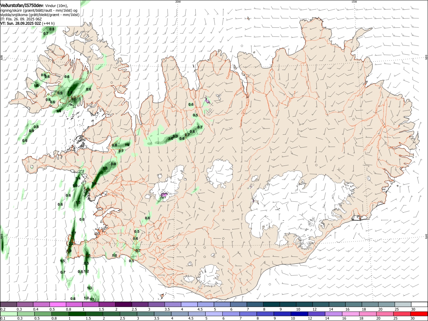The height and width of the screenshot is (321, 428).
Task: Click the white Hofsjökull glacier in central Iceland
Action: click(220, 173)
